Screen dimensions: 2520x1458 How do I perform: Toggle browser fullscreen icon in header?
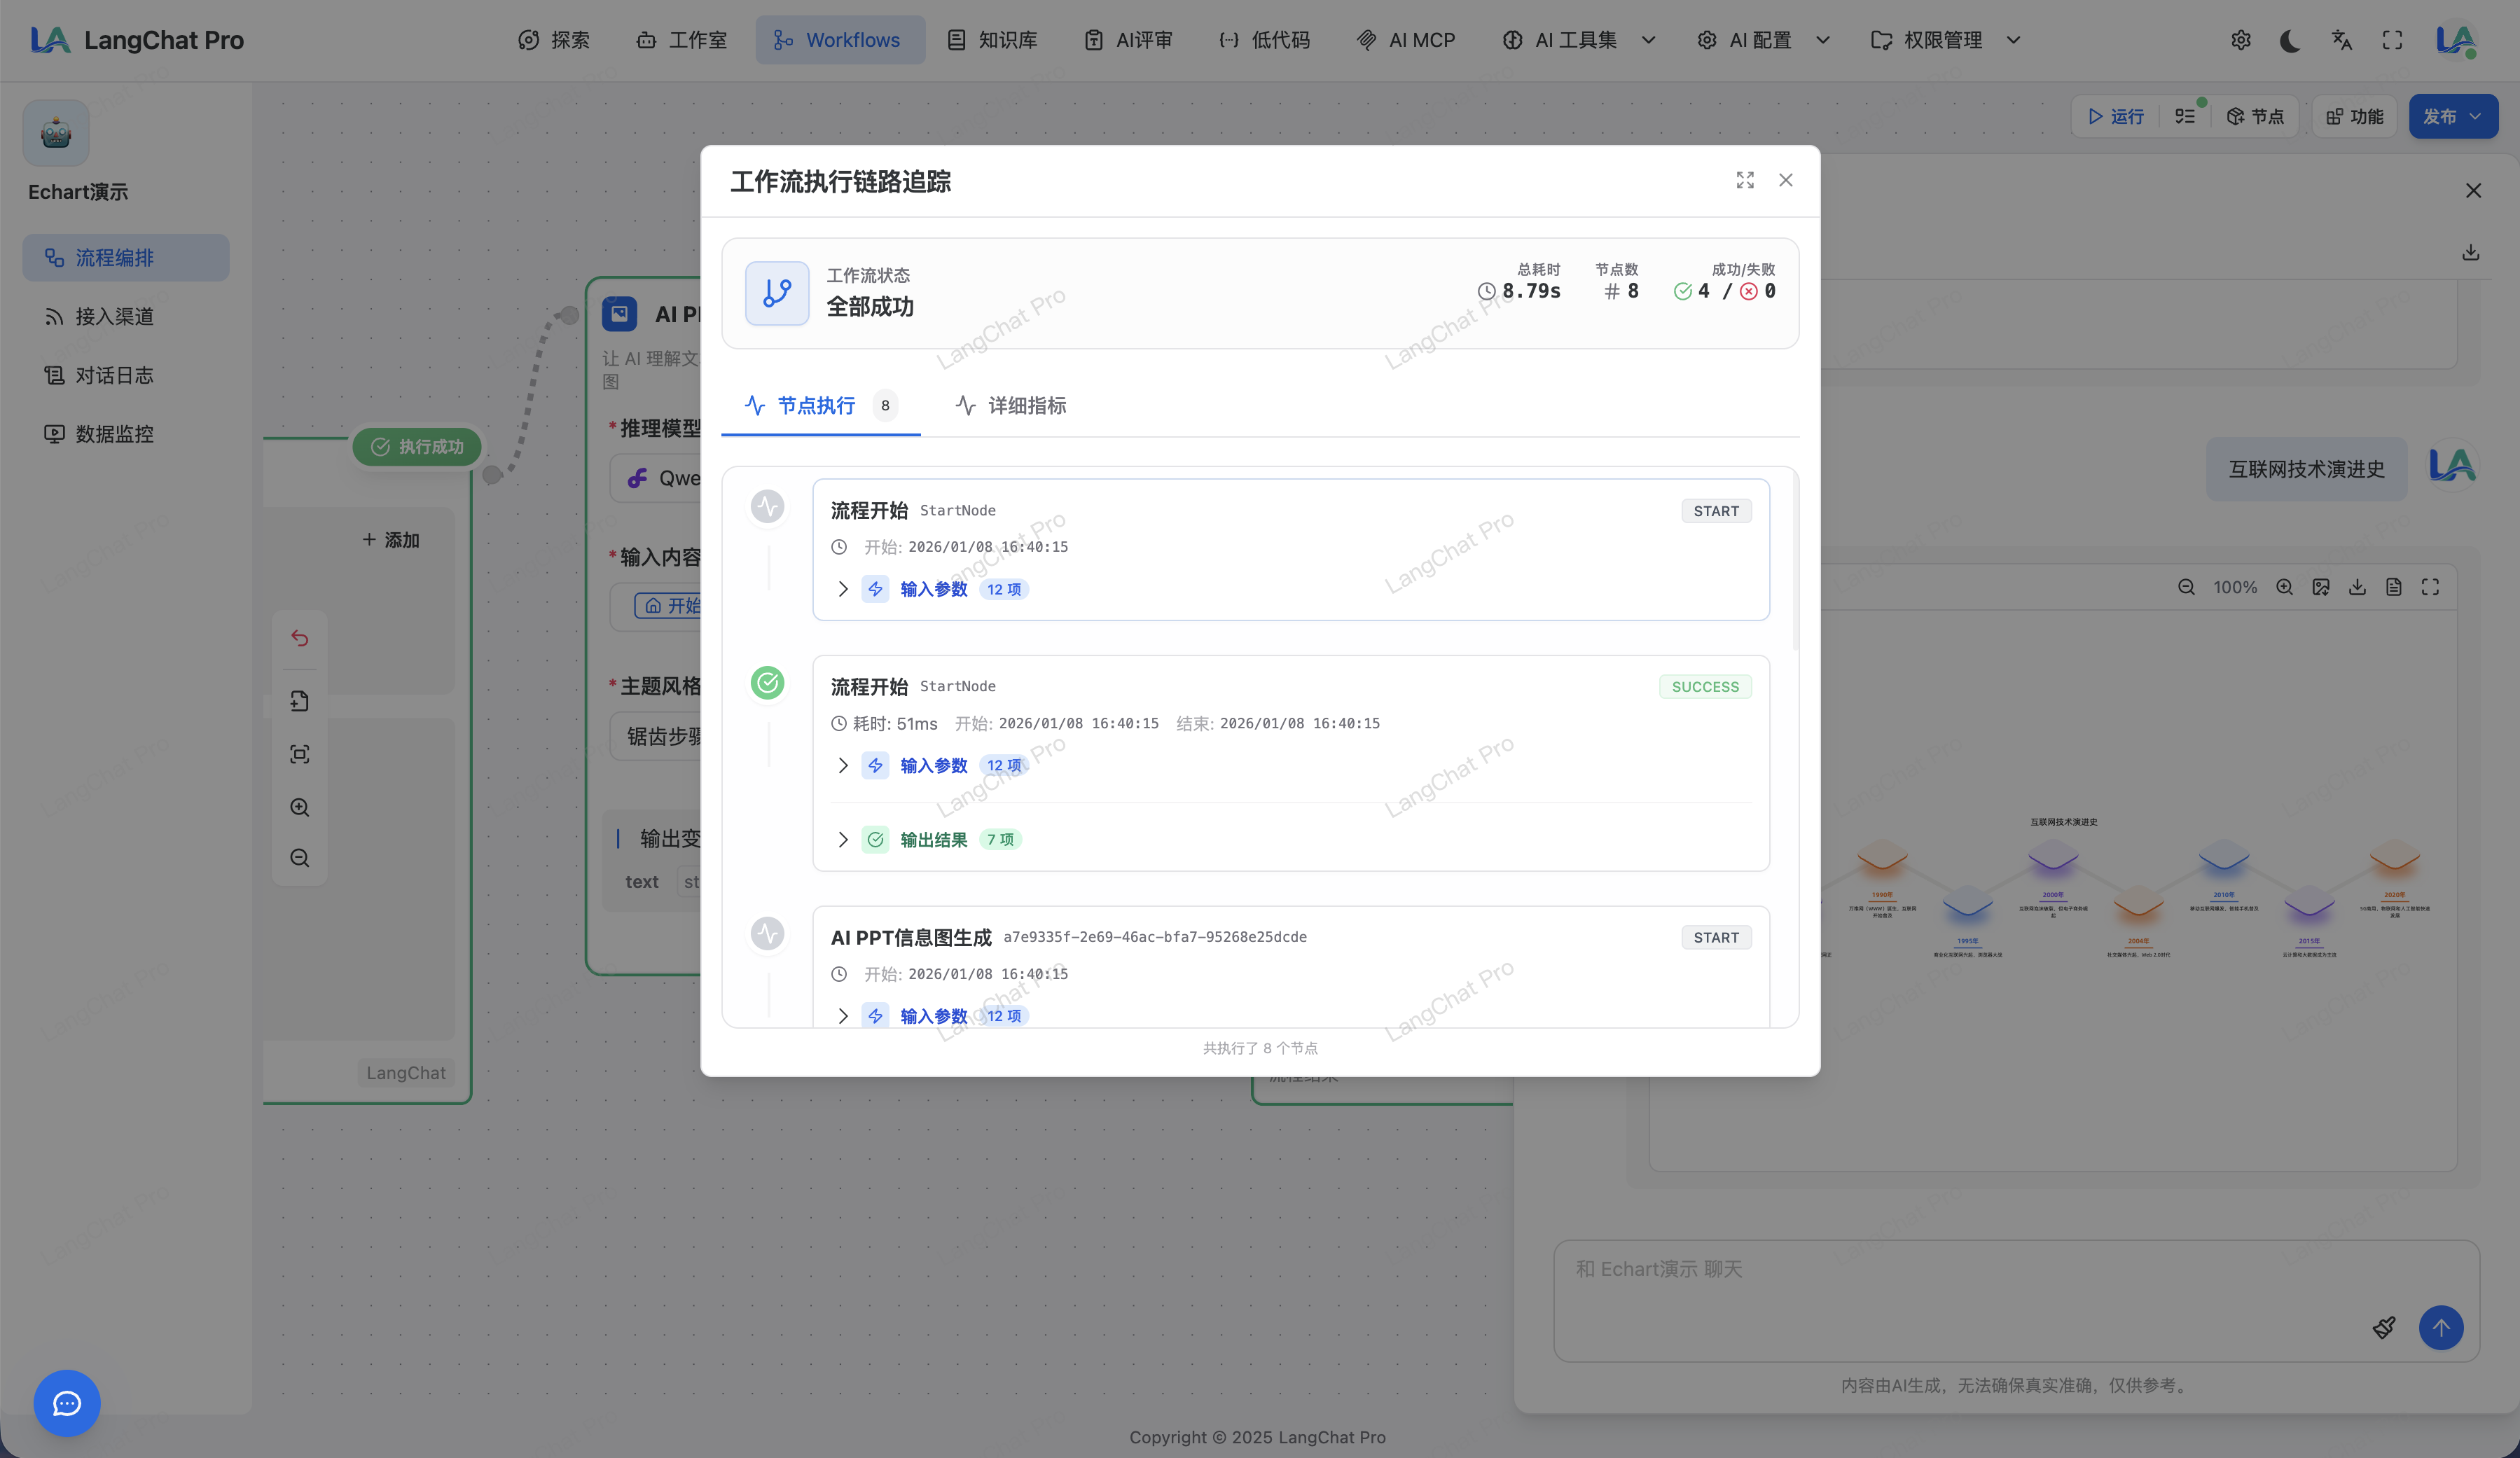pos(2392,40)
